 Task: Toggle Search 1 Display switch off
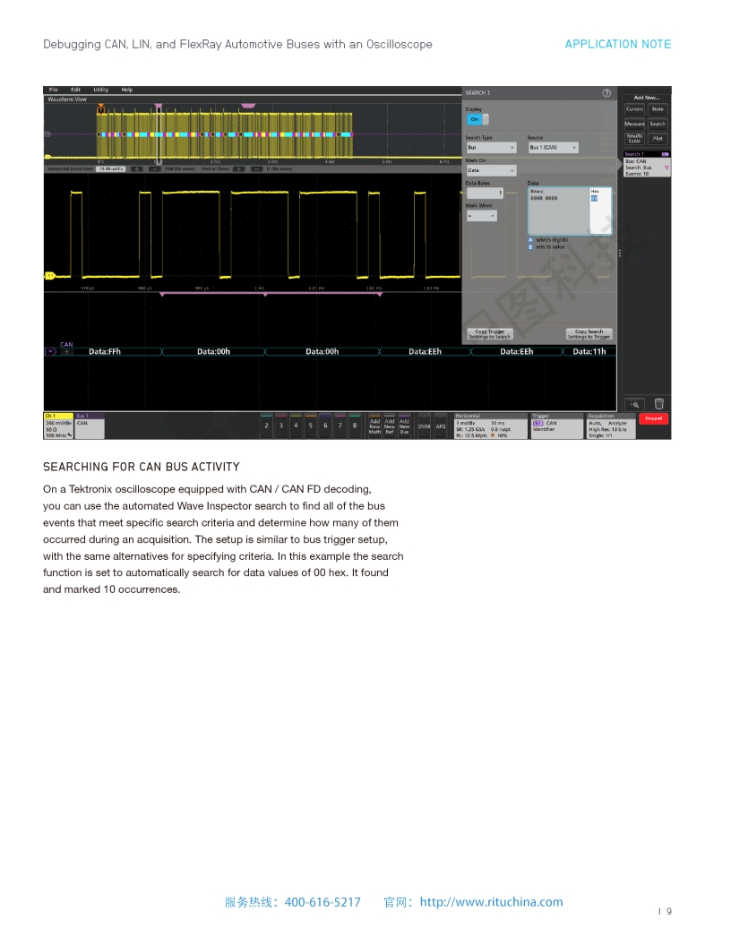click(477, 119)
